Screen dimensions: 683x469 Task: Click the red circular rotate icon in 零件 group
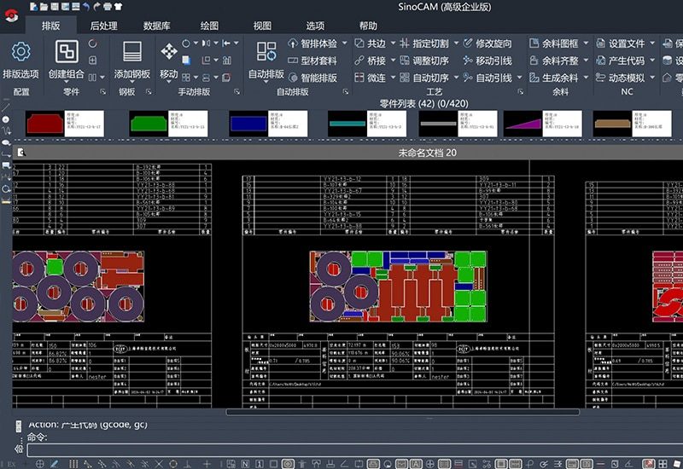[93, 43]
